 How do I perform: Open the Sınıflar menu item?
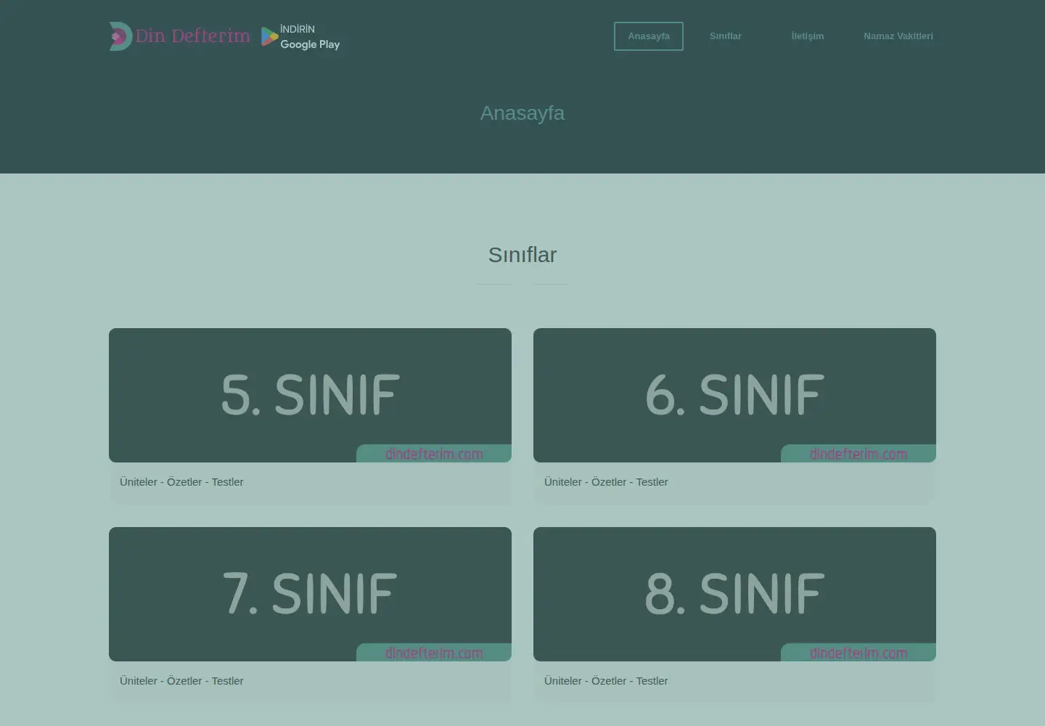(726, 36)
